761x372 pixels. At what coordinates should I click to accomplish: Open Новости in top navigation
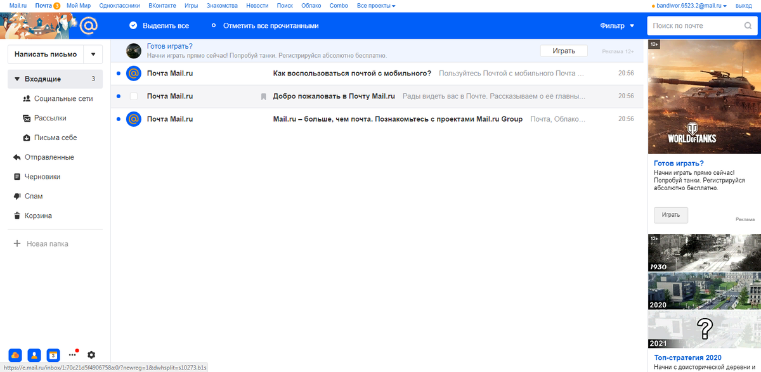click(257, 6)
